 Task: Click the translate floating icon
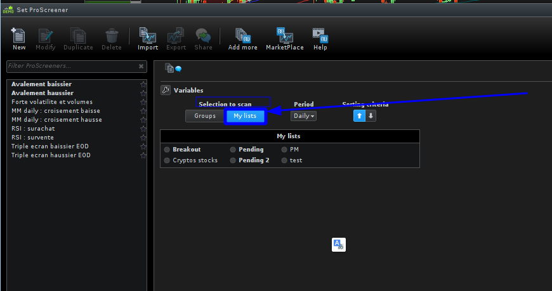(339, 245)
